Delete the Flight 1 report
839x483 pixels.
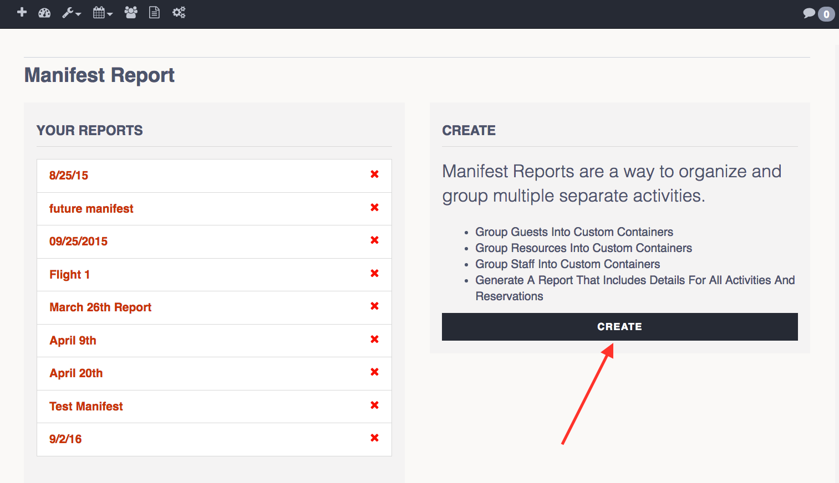coord(374,274)
